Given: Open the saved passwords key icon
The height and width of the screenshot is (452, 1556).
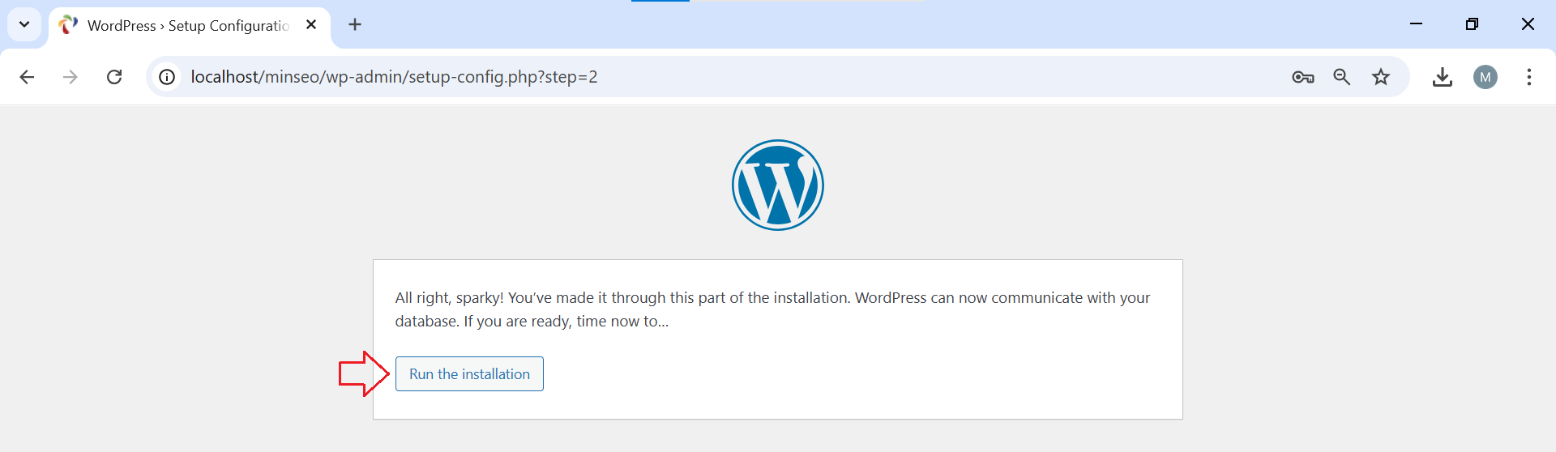Looking at the screenshot, I should (x=1302, y=77).
